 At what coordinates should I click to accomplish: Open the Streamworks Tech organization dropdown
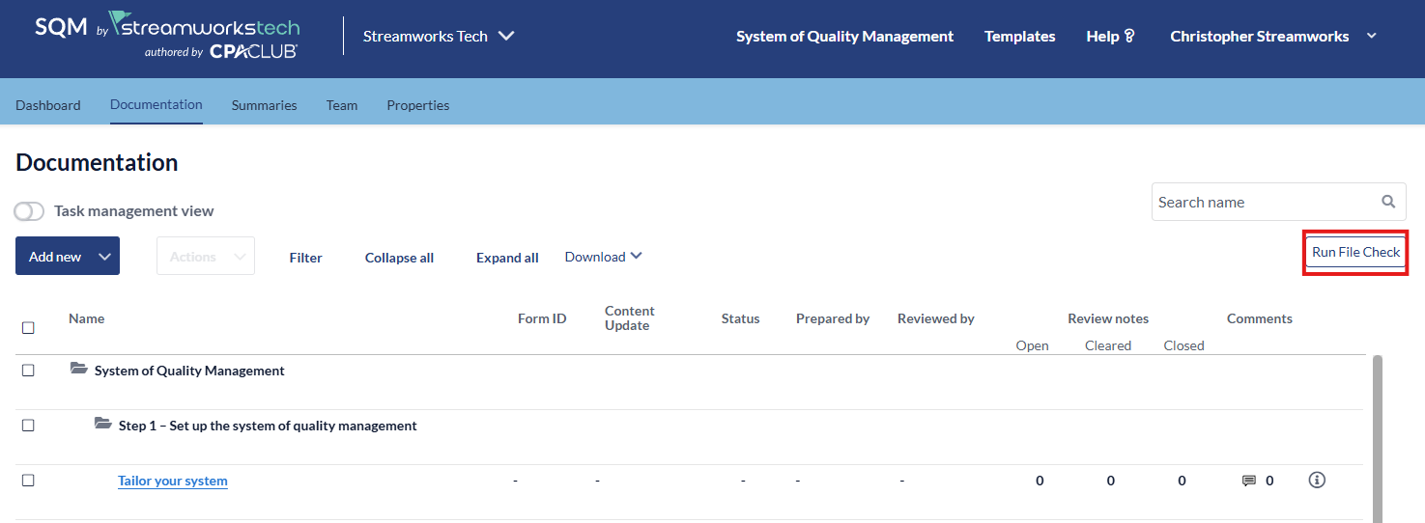tap(439, 37)
